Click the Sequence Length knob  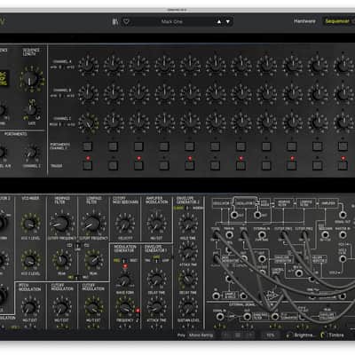coord(31,79)
